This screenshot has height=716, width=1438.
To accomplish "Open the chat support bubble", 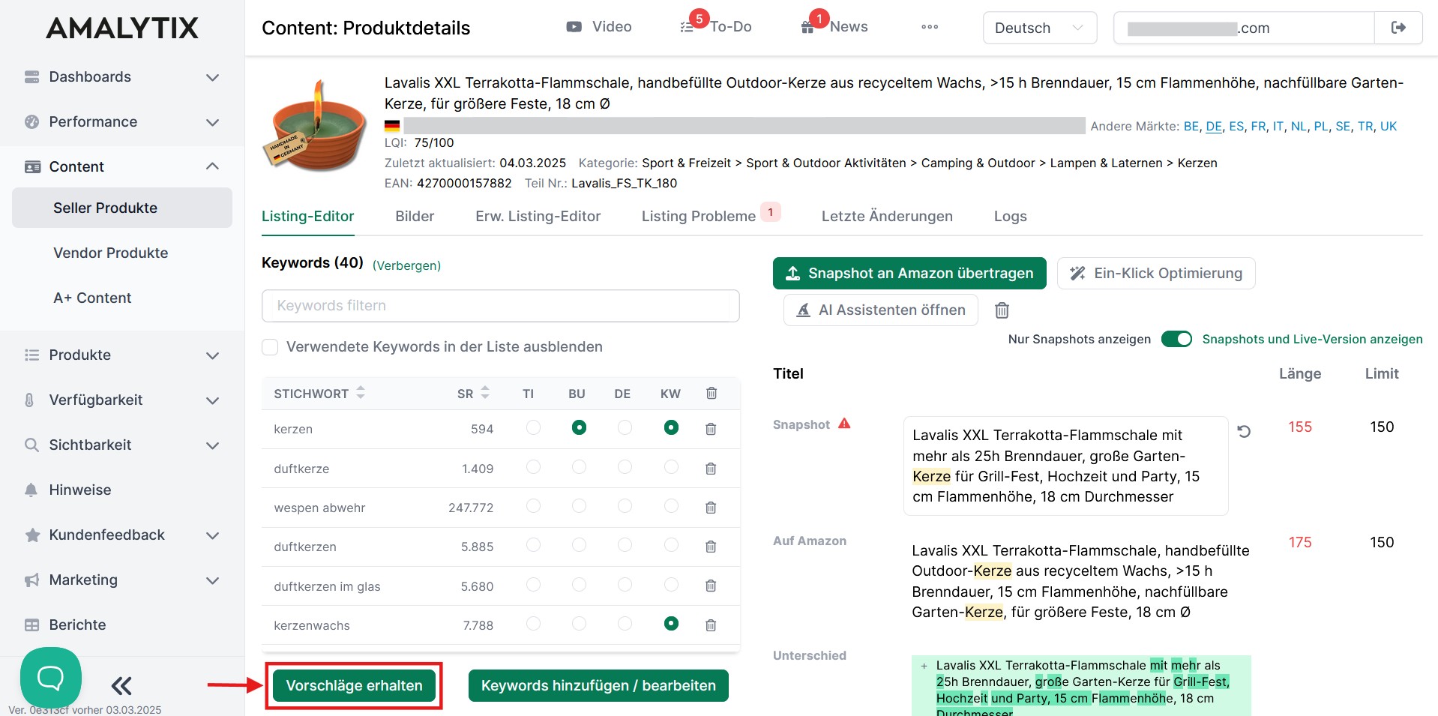I will pos(51,678).
